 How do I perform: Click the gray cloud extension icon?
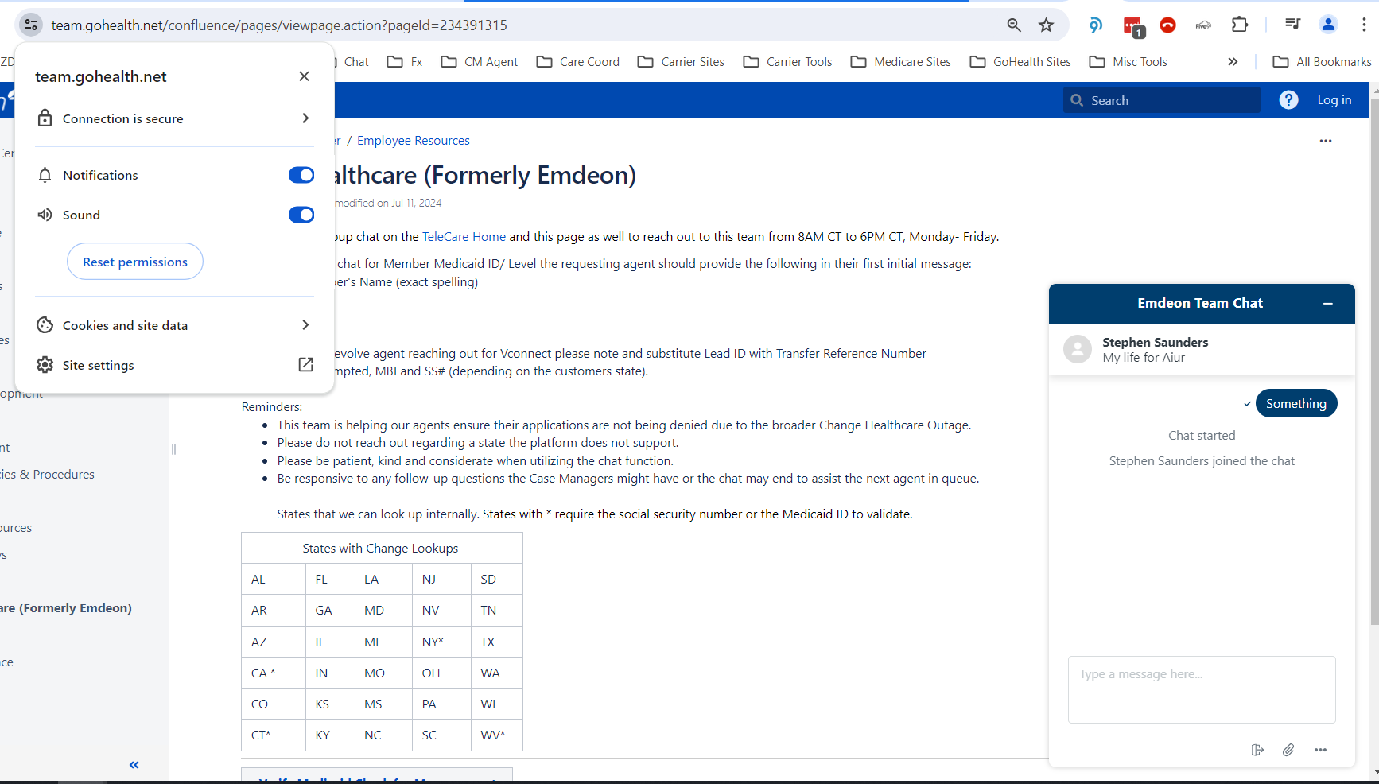click(1203, 25)
